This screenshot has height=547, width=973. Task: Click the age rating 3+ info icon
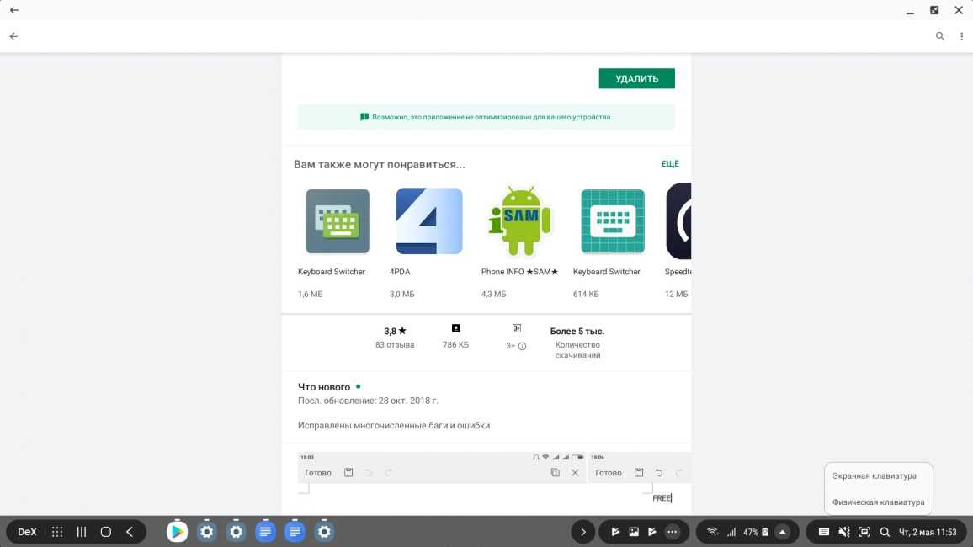pyautogui.click(x=522, y=346)
